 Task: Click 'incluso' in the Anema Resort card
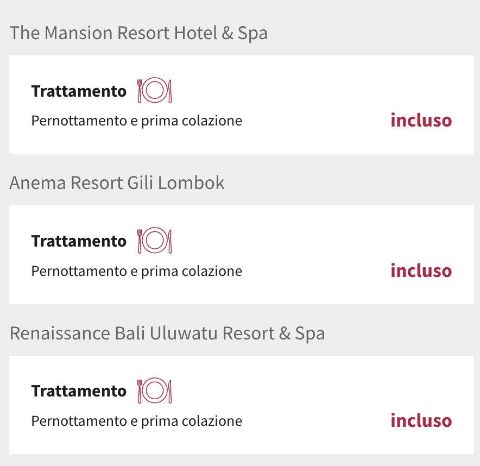coord(421,270)
